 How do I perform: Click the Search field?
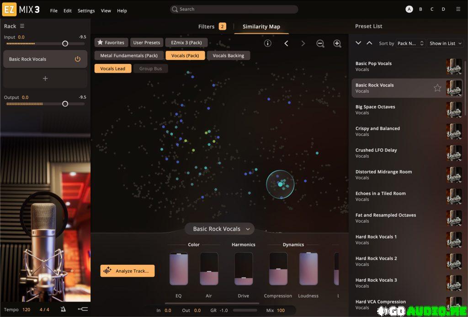(234, 9)
